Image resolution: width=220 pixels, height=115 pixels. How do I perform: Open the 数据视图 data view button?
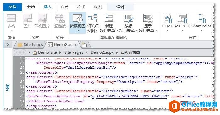[78, 23]
